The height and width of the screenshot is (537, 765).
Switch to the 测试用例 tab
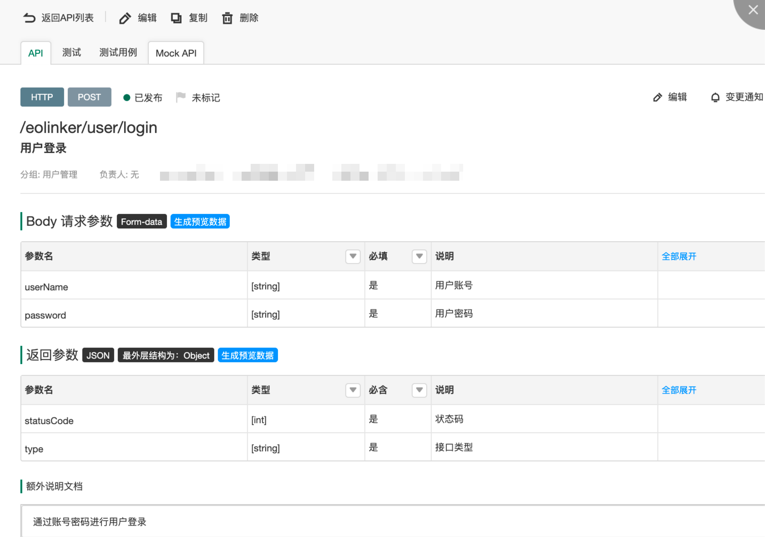[118, 52]
